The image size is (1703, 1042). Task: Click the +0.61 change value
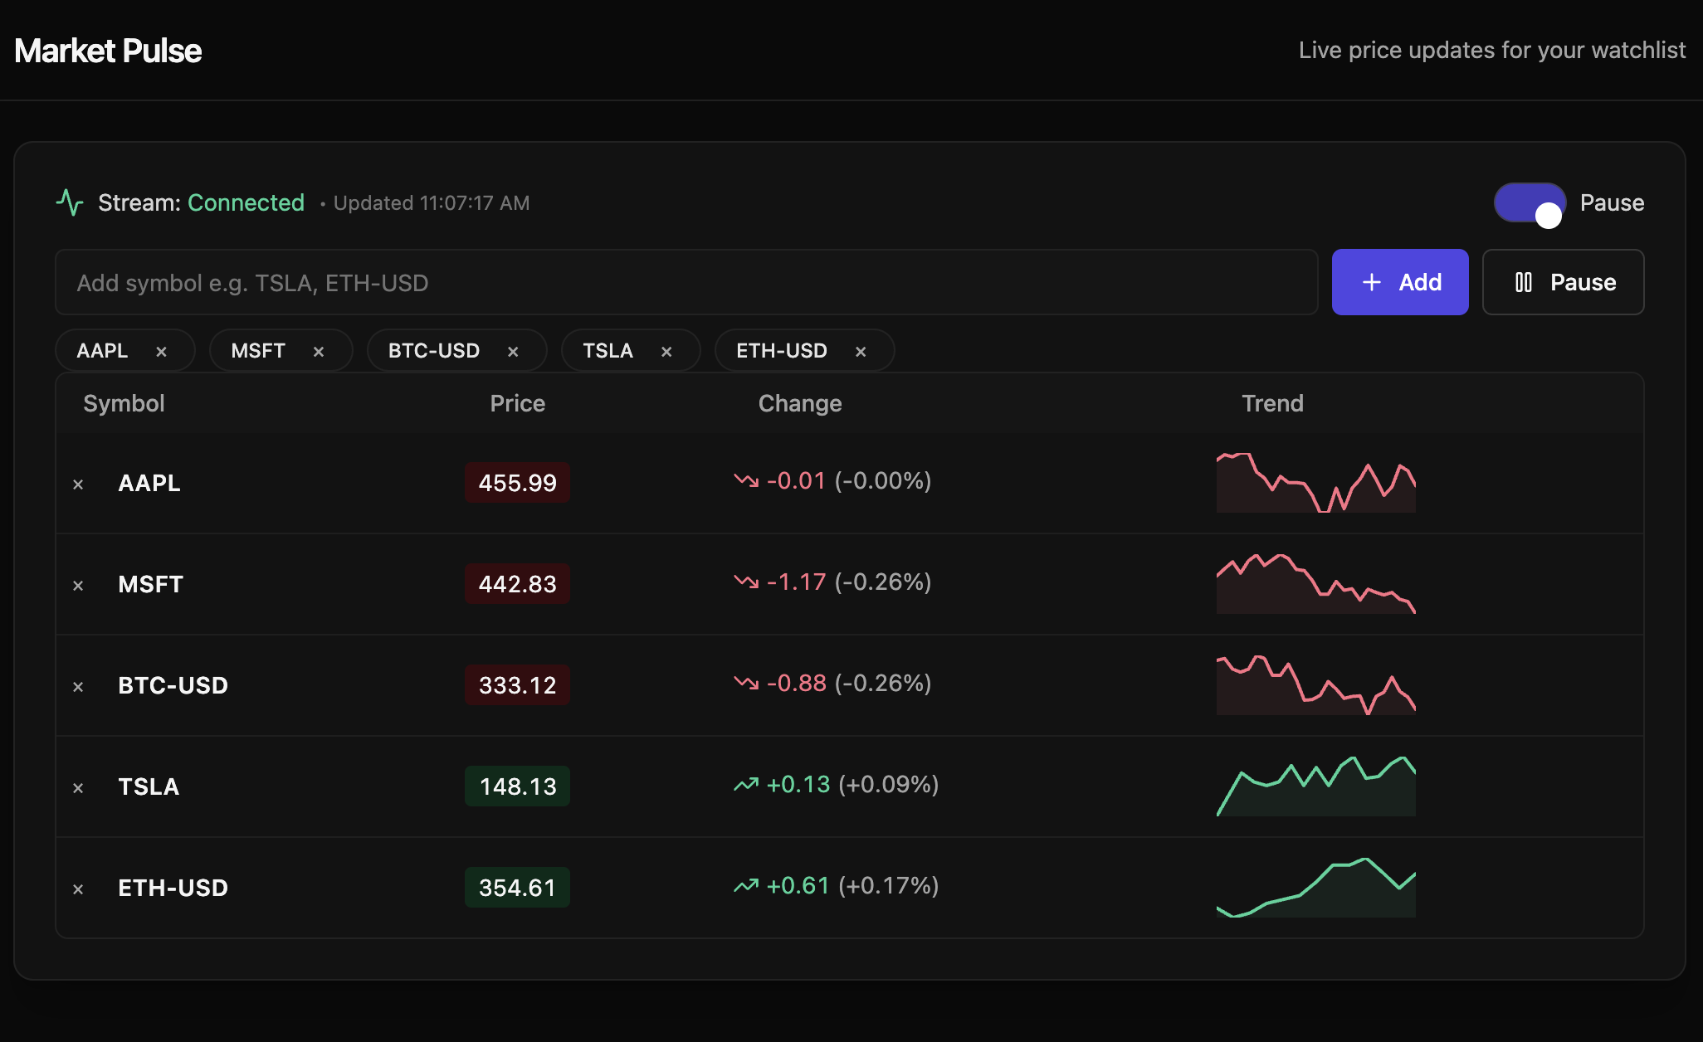point(798,885)
